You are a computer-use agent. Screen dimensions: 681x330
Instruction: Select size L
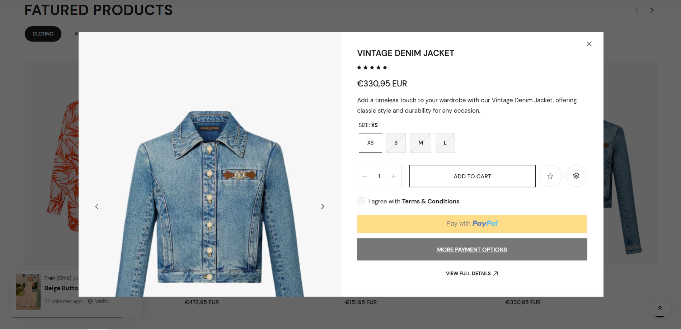point(445,143)
